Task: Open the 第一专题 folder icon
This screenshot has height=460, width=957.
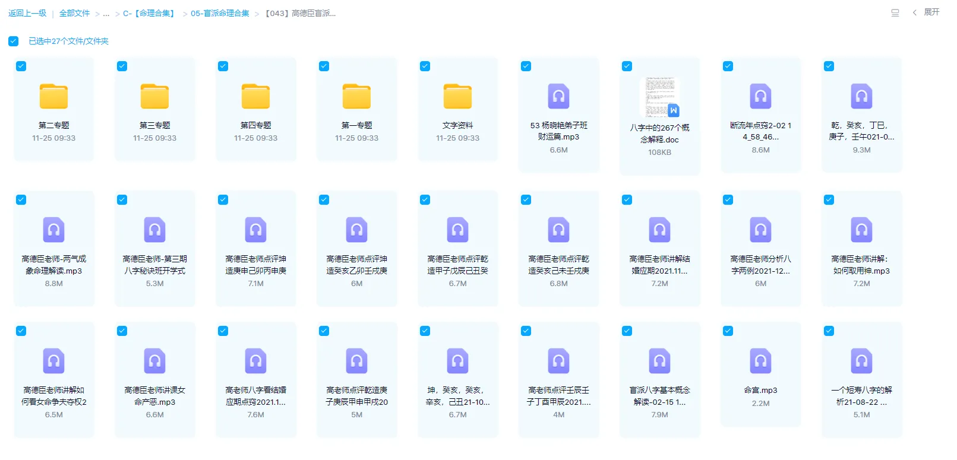Action: (357, 96)
